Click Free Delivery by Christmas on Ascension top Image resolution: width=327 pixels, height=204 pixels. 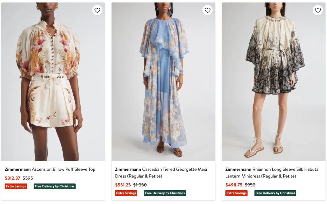(x=55, y=186)
